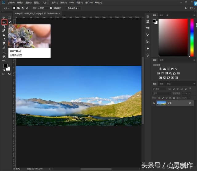This screenshot has width=197, height=171.
Task: Switch to the Character tab
Action: [161, 60]
